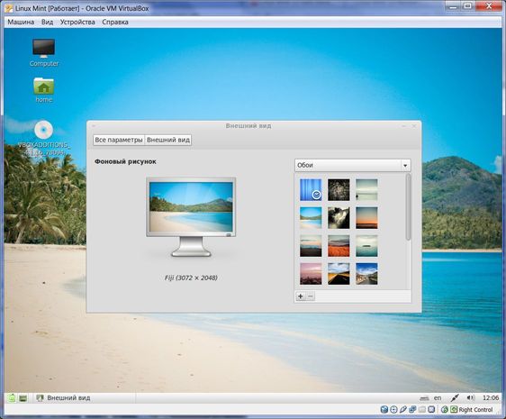Click the Фоновый рисунок heading
The image size is (506, 419).
(125, 161)
